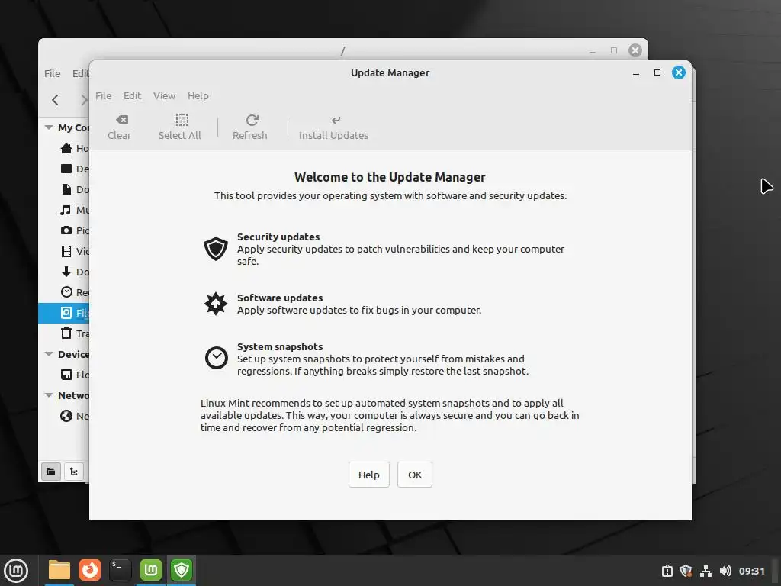This screenshot has height=586, width=781.
Task: Open File menu in the file manager window
Action: pyautogui.click(x=53, y=73)
